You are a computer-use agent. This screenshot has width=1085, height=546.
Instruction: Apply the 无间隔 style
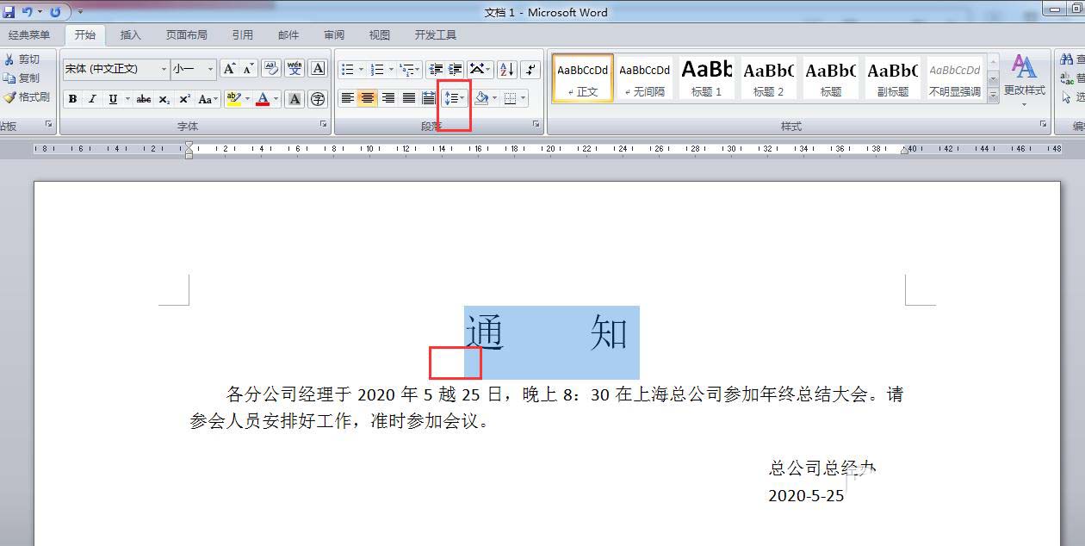[x=645, y=78]
